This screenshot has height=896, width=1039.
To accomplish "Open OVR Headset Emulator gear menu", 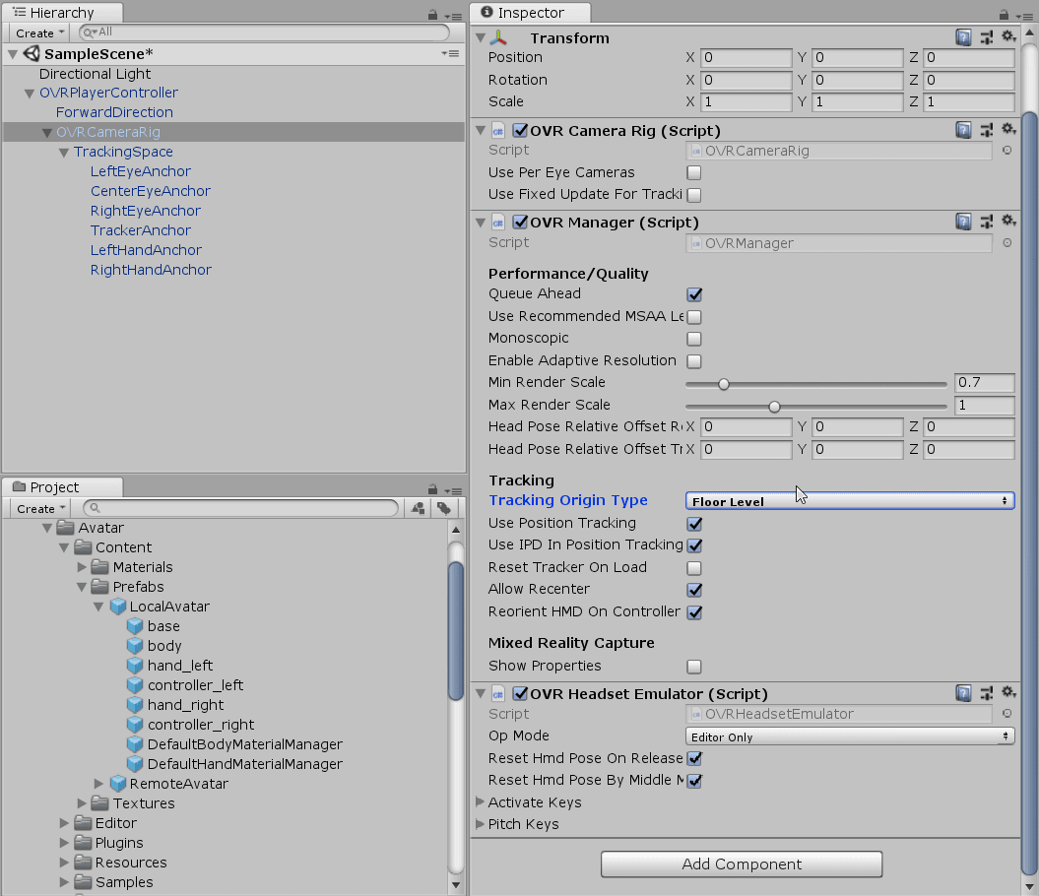I will [x=1008, y=692].
